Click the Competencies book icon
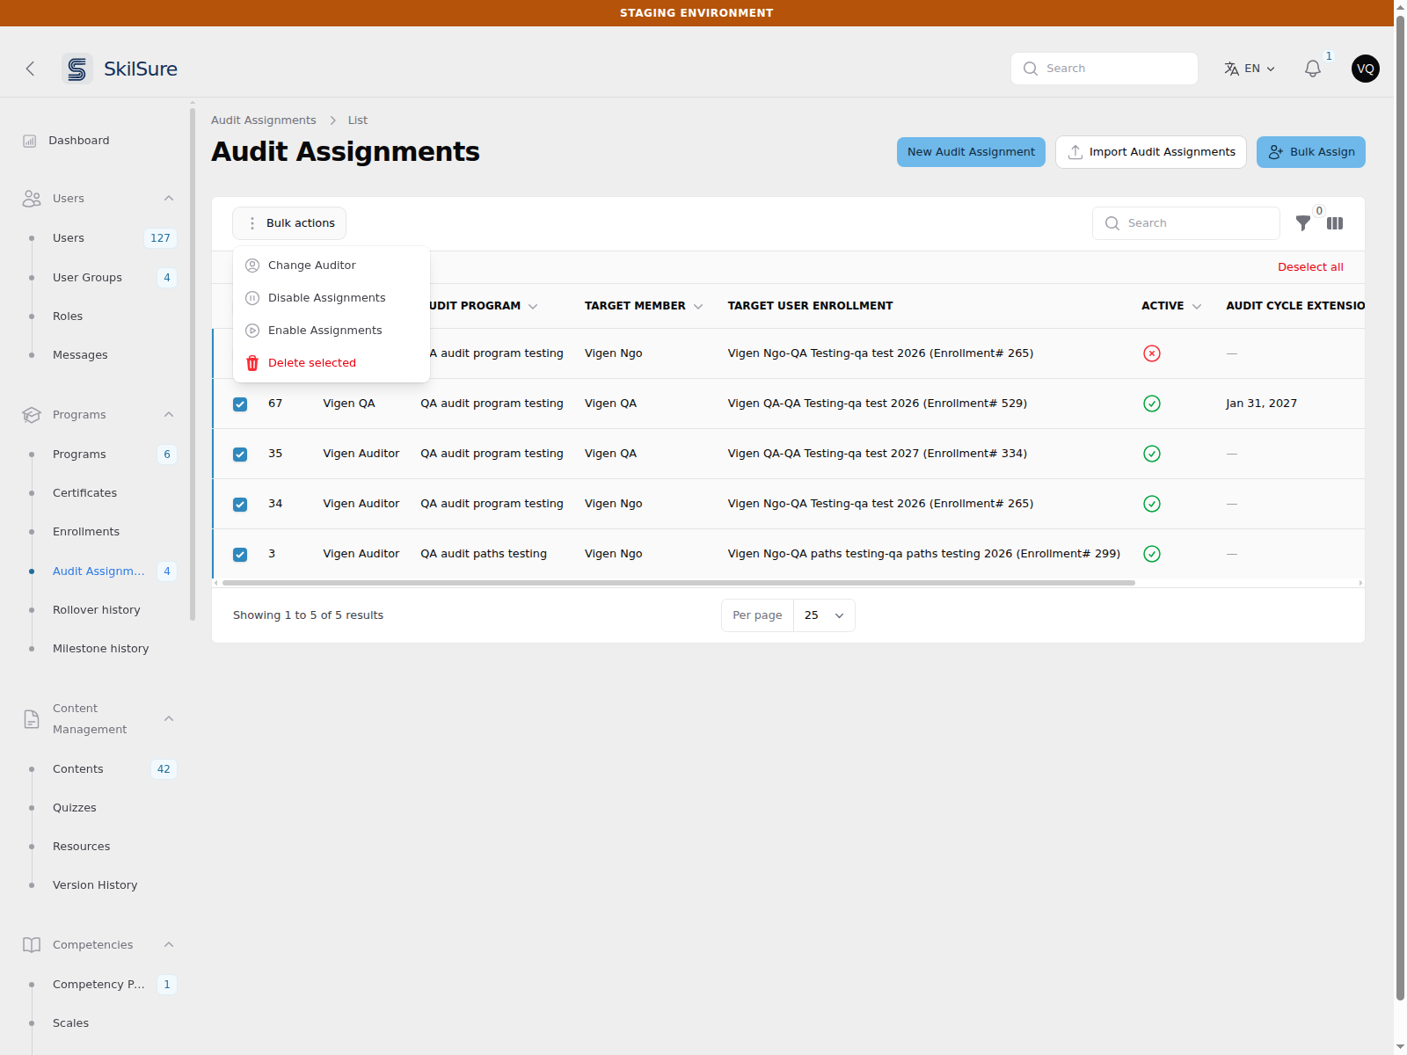This screenshot has height=1055, width=1407. 32,945
